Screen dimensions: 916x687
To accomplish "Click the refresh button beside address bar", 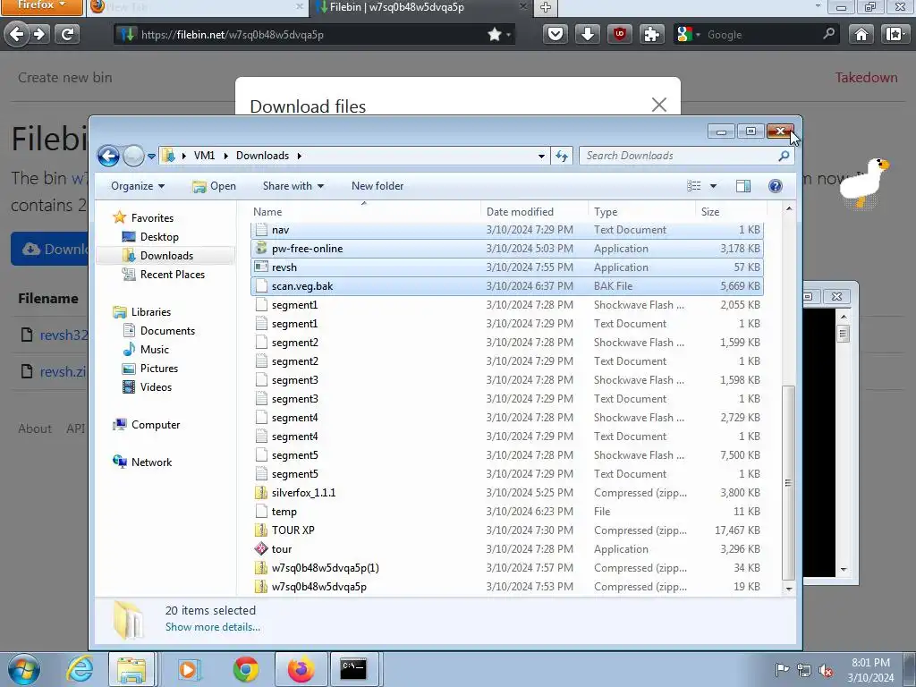I will (562, 156).
